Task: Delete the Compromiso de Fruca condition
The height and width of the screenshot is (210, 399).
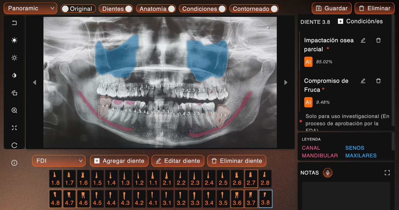Action: tap(378, 81)
